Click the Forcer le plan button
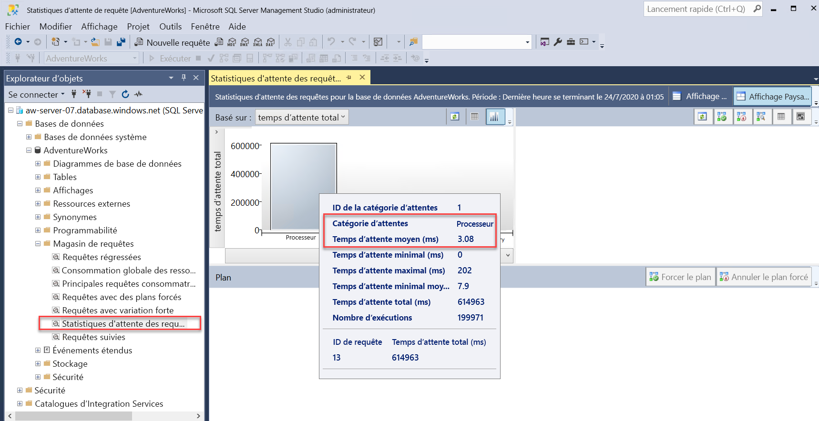Viewport: 819px width, 421px height. [680, 277]
